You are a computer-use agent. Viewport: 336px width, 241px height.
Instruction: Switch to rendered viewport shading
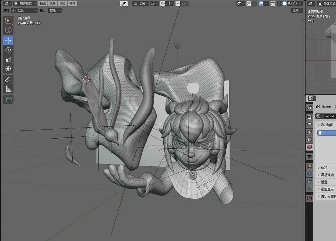295,4
